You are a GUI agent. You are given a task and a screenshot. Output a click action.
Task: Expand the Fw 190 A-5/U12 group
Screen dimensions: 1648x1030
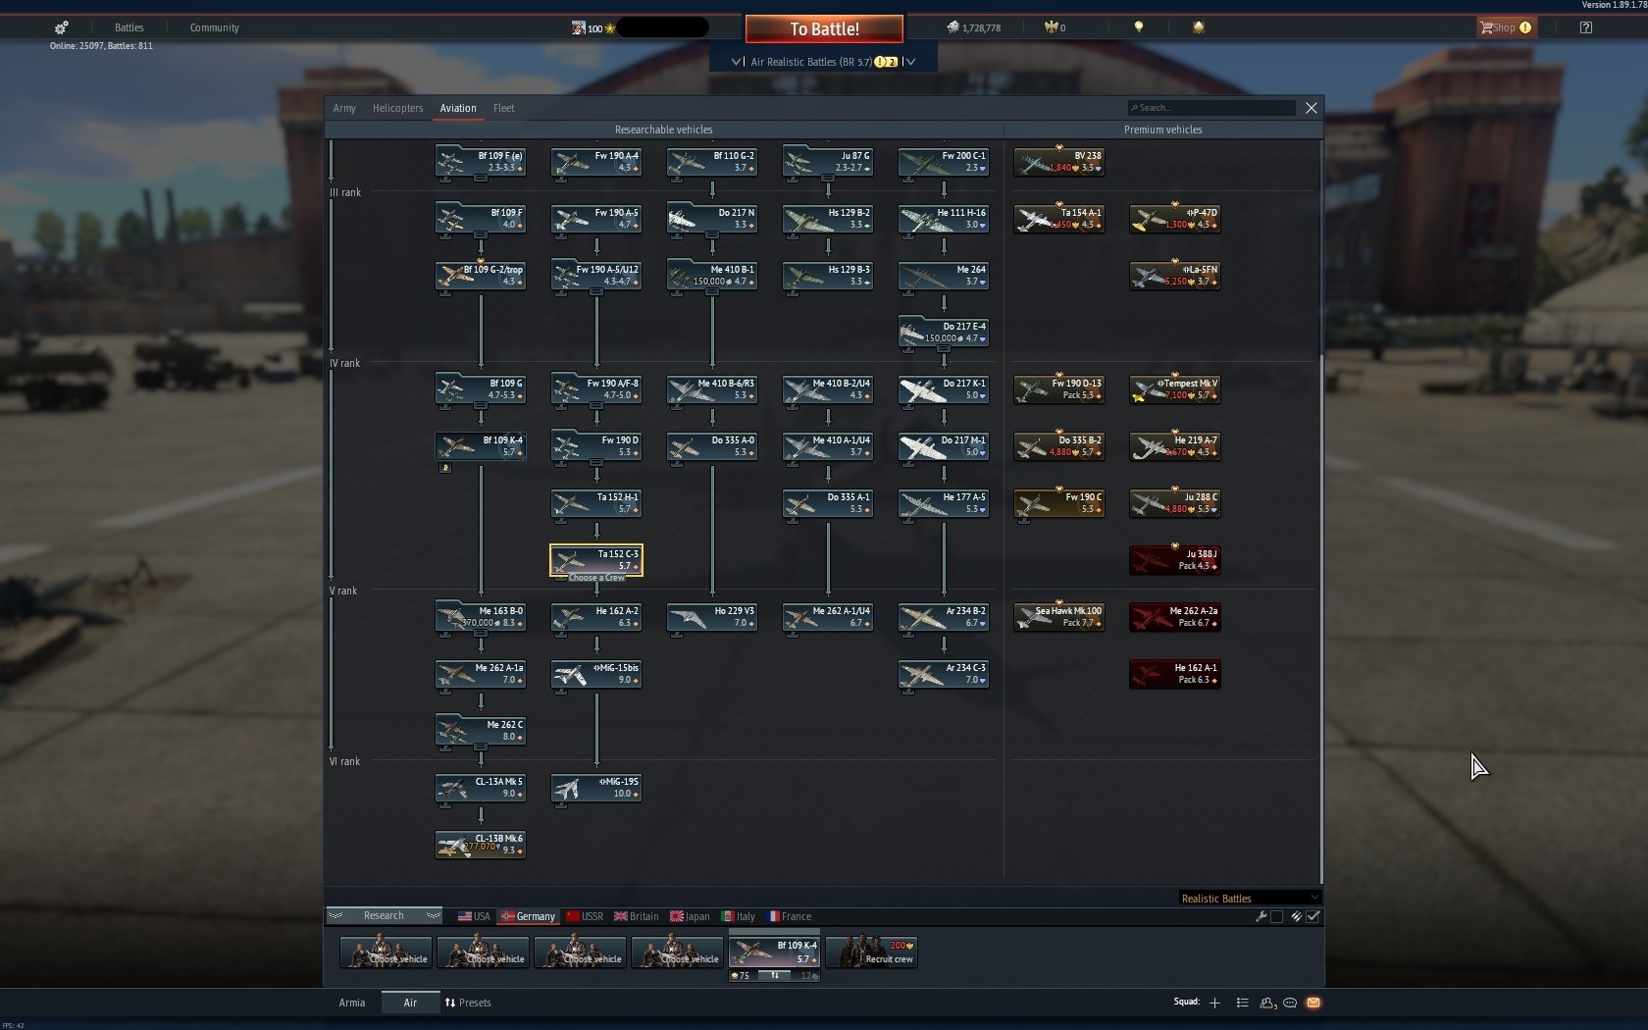coord(596,292)
